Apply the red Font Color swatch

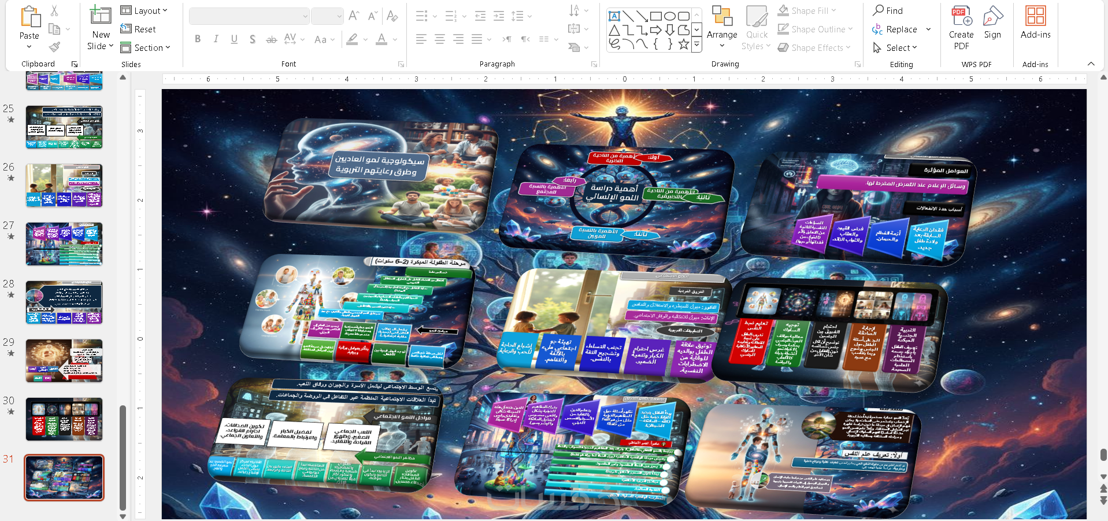pyautogui.click(x=381, y=39)
